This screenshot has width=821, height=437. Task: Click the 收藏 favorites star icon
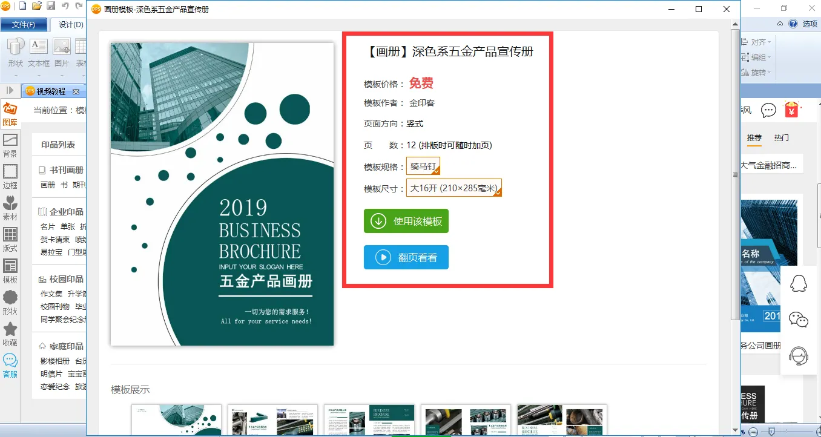(10, 334)
